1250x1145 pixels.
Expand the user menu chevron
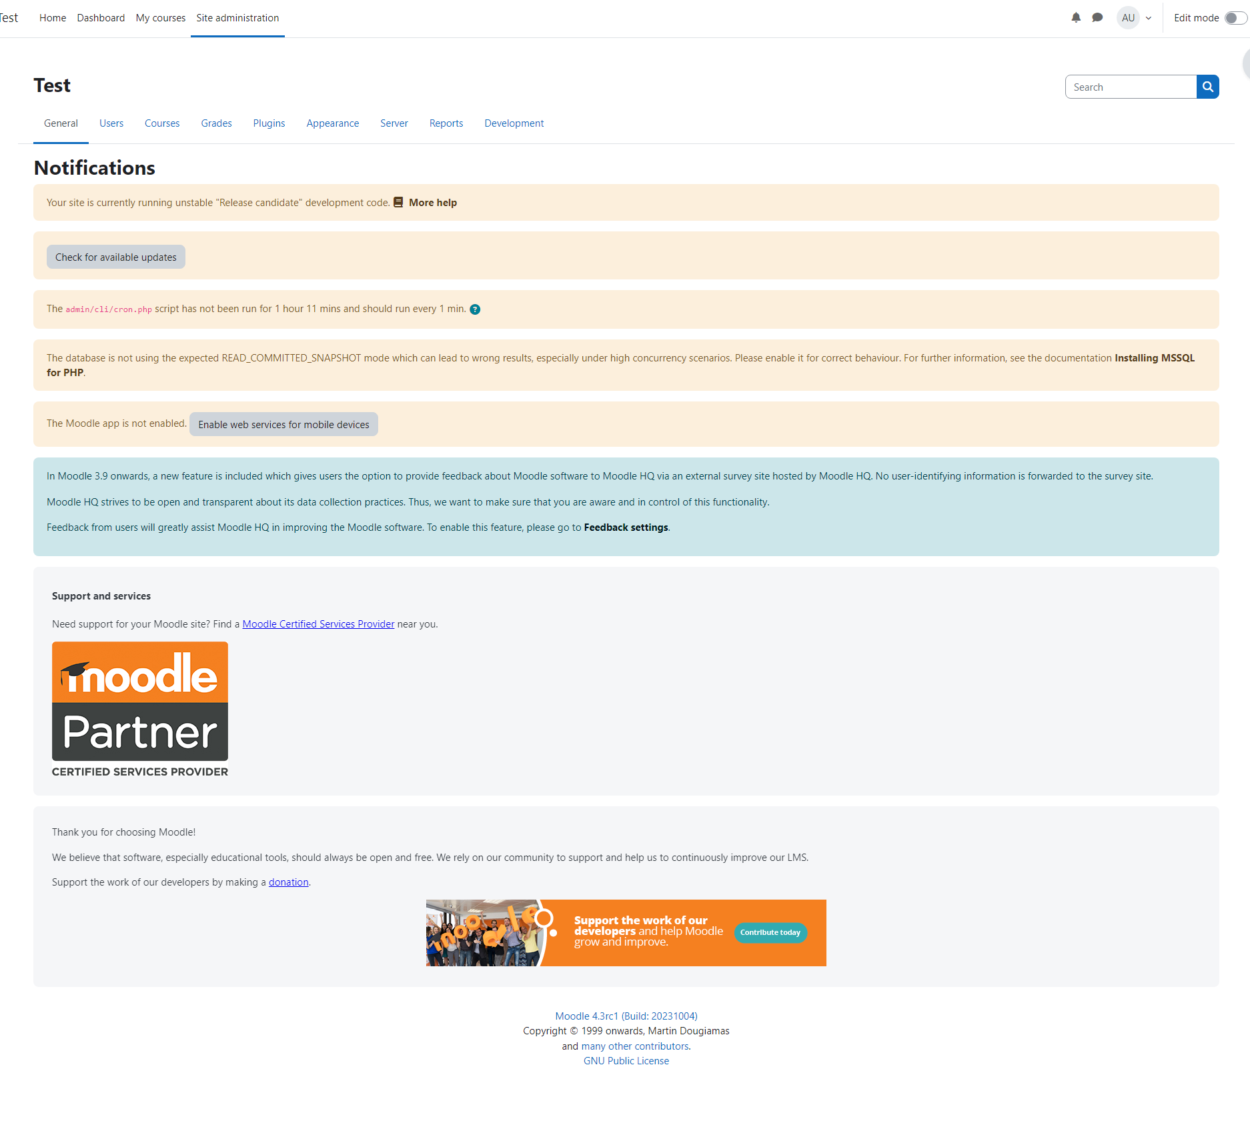(x=1149, y=19)
